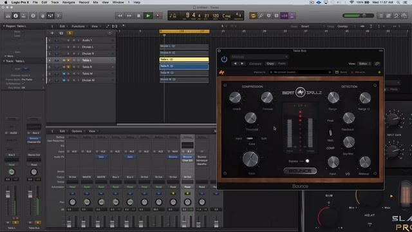Toggle the plugin power bypass button
This screenshot has height=232, width=412.
[x=224, y=59]
